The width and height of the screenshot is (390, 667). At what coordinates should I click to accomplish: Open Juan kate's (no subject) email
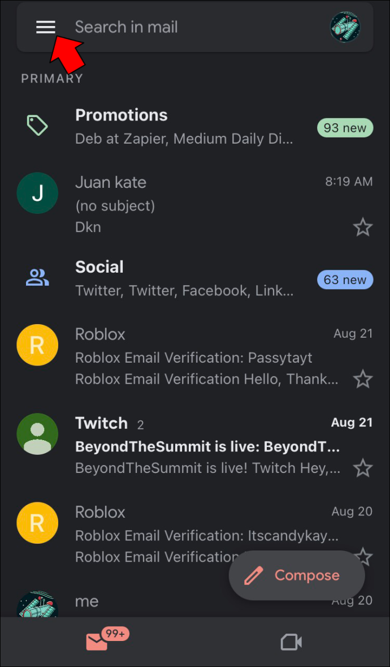[195, 204]
